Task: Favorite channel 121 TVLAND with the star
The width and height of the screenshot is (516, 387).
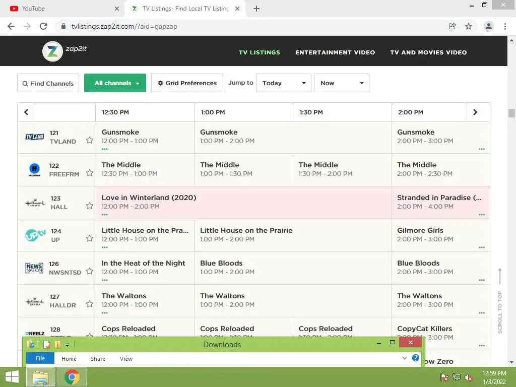Action: click(x=90, y=140)
